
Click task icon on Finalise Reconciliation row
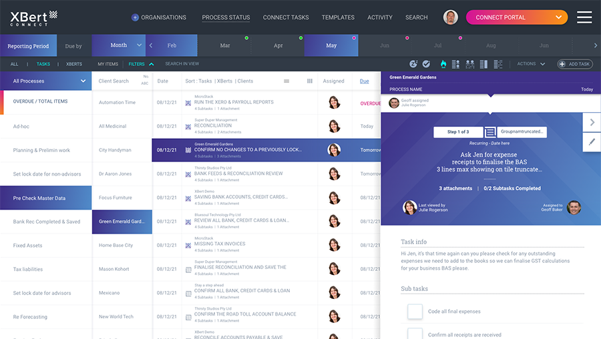pos(188,270)
